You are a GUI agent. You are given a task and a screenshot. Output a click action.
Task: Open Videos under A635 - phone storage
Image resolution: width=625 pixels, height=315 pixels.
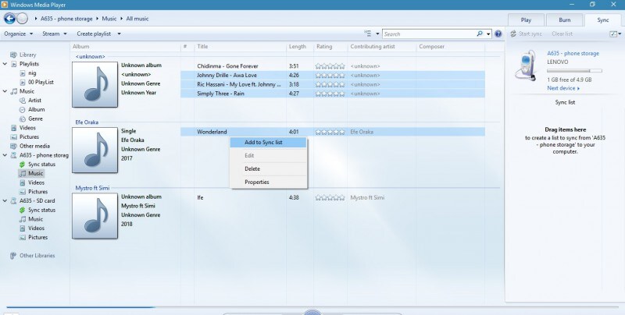[x=36, y=182]
